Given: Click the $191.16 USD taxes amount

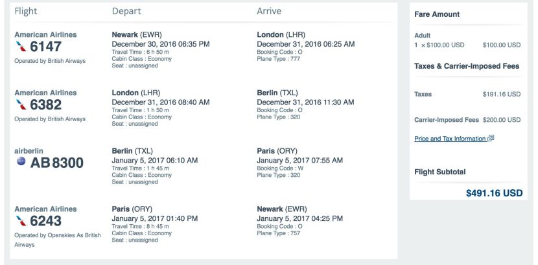Looking at the screenshot, I should (x=502, y=94).
